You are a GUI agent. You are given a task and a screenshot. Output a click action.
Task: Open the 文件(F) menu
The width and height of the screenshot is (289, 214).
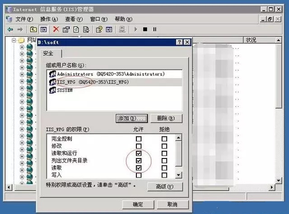[x=24, y=19]
